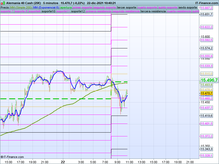Click the 5 minutos timeframe text
This screenshot has width=219, height=164.
(51, 3)
